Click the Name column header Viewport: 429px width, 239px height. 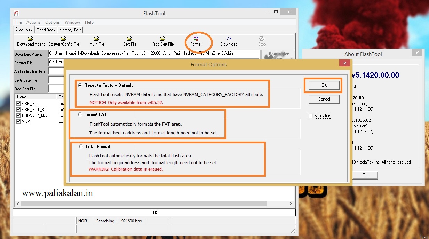pos(36,97)
